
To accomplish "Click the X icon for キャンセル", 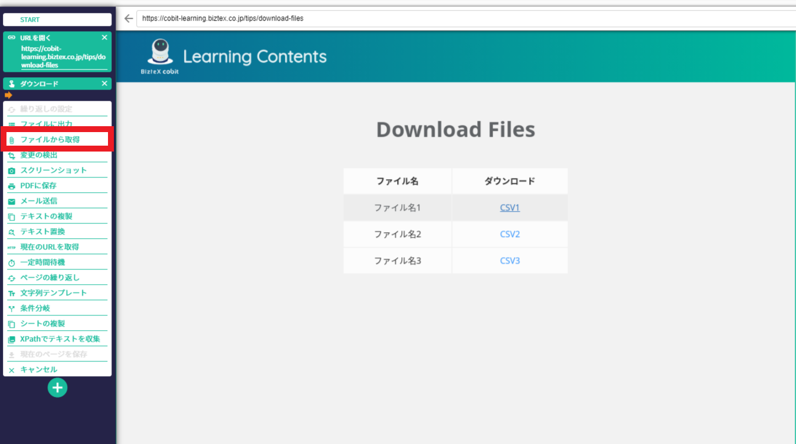I will coord(12,370).
